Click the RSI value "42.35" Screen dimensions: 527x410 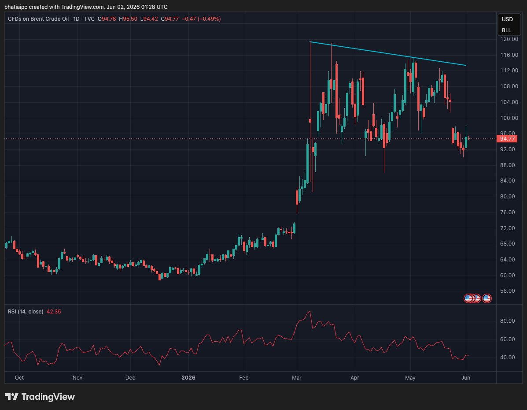point(54,312)
